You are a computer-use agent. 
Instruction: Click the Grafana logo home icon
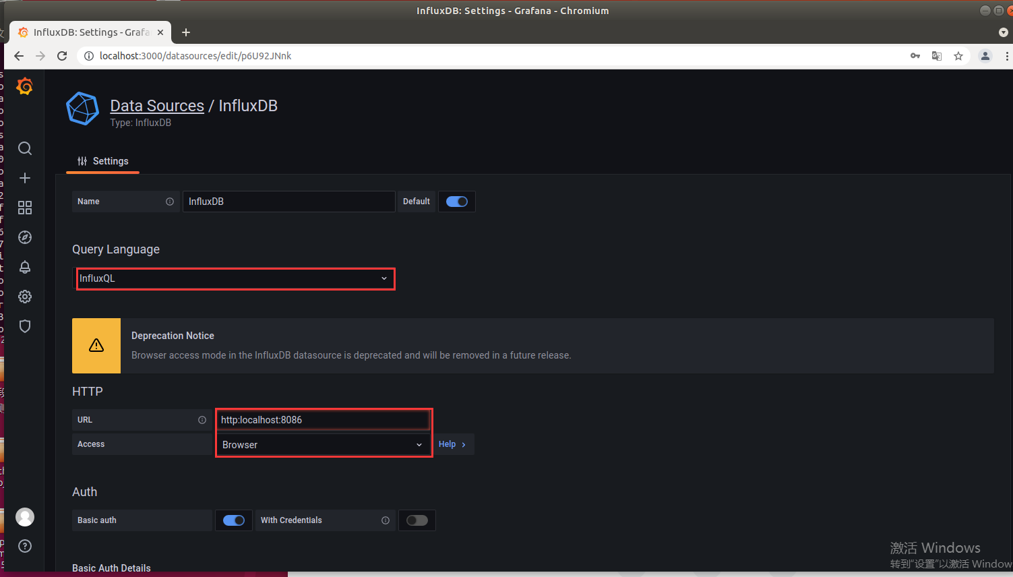tap(25, 86)
